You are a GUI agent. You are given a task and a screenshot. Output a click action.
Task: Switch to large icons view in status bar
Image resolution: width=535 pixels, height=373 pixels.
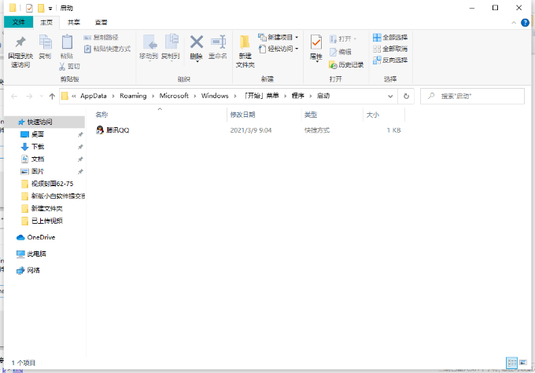[x=523, y=362]
